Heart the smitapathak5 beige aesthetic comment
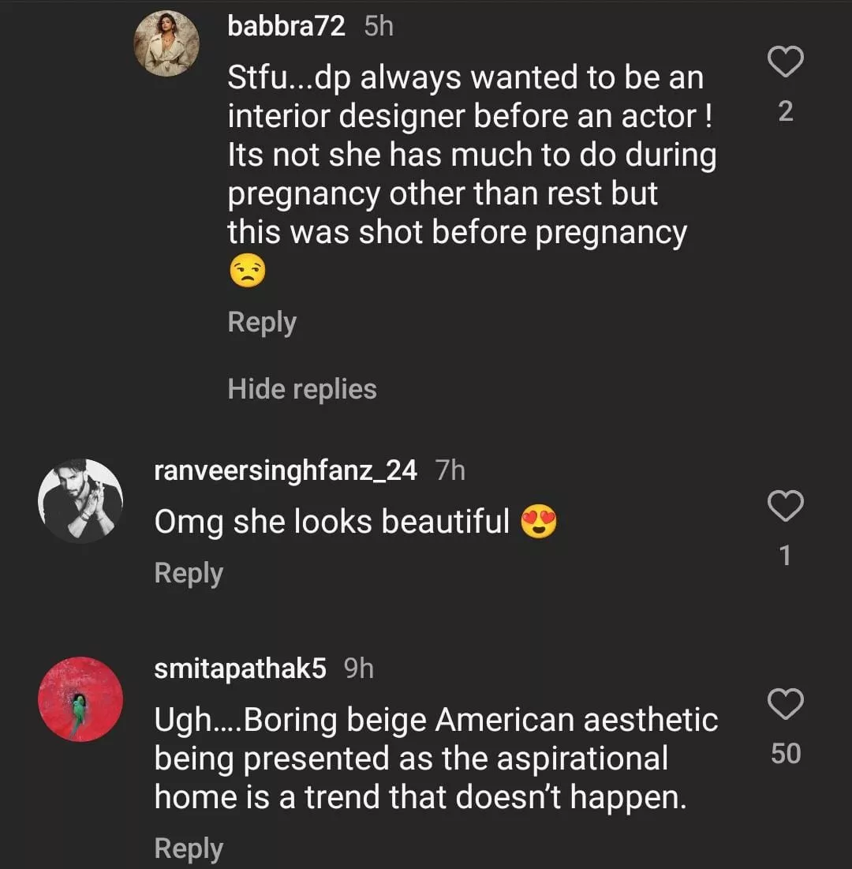Screen dimensions: 852x869 pos(785,704)
